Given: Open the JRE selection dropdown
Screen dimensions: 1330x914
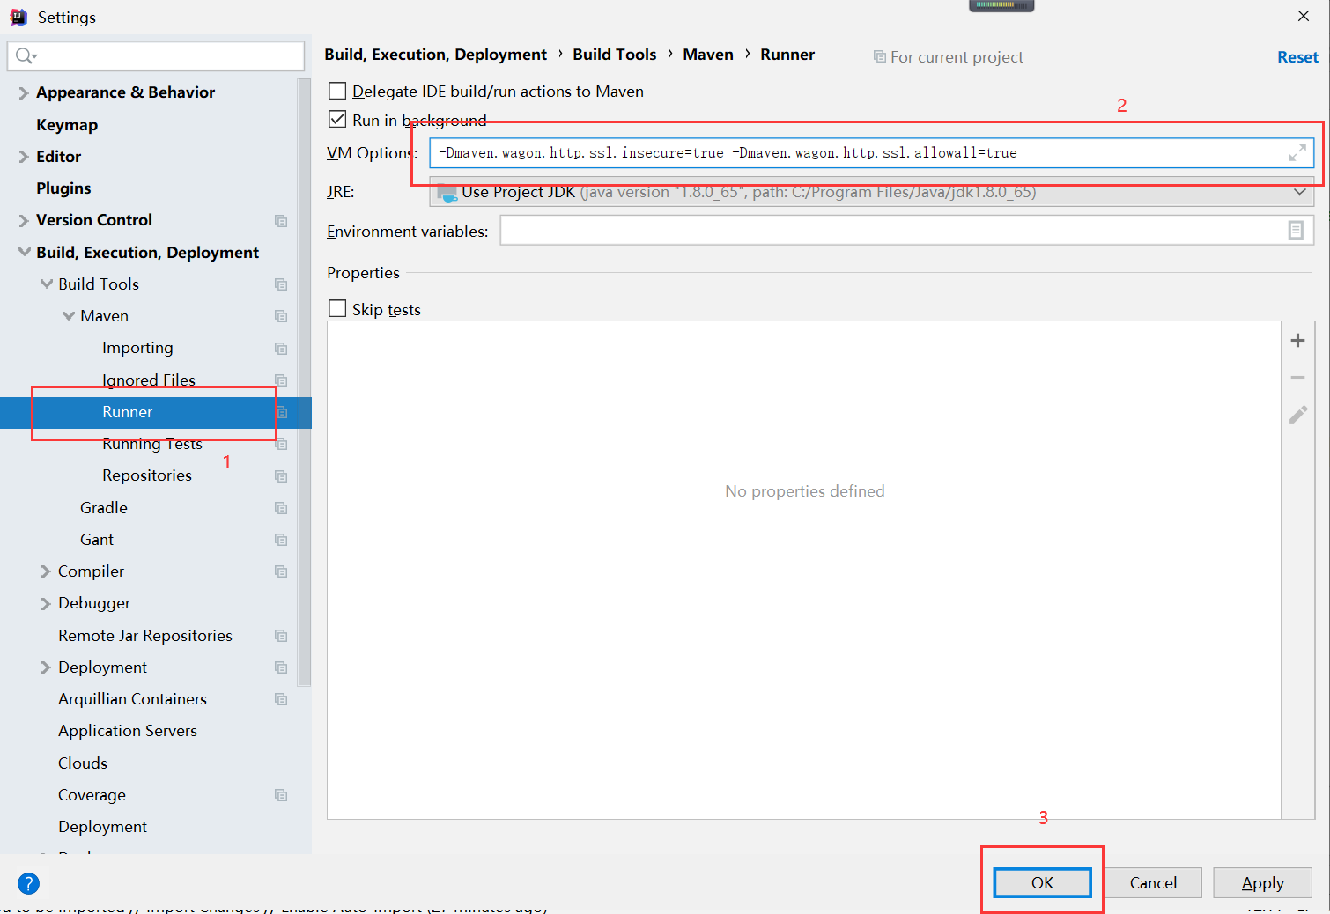Looking at the screenshot, I should pyautogui.click(x=1301, y=191).
